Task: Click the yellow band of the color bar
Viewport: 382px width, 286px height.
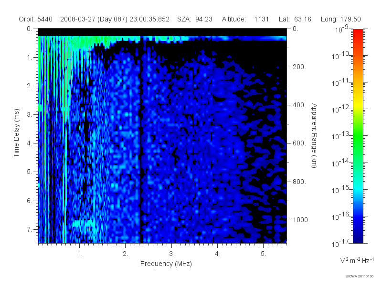Action: [x=358, y=103]
